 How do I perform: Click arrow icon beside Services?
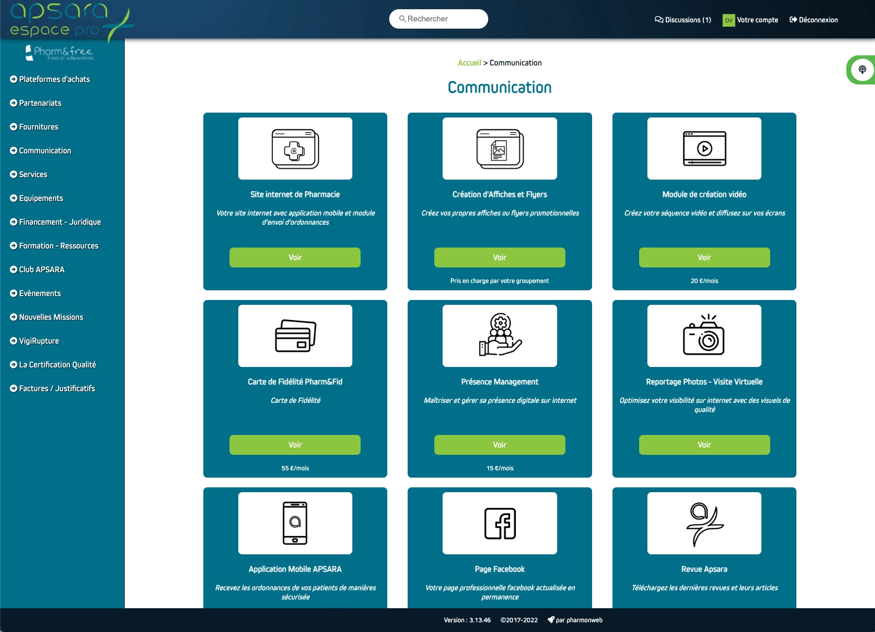click(14, 174)
